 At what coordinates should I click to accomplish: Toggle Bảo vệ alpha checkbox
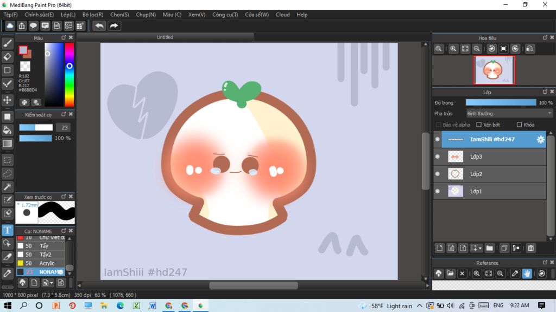pyautogui.click(x=439, y=125)
